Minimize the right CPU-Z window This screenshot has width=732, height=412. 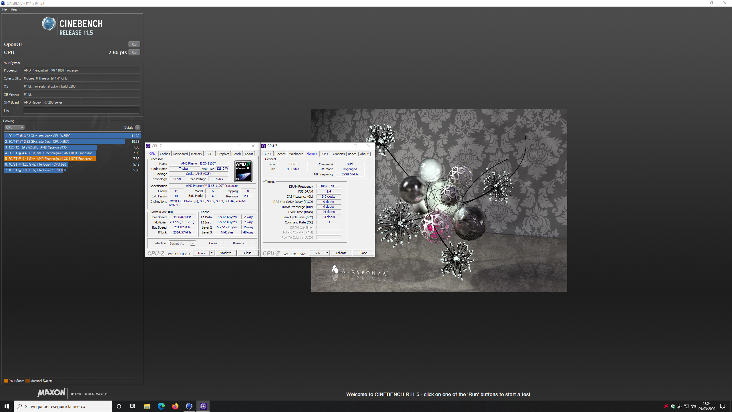(342, 146)
